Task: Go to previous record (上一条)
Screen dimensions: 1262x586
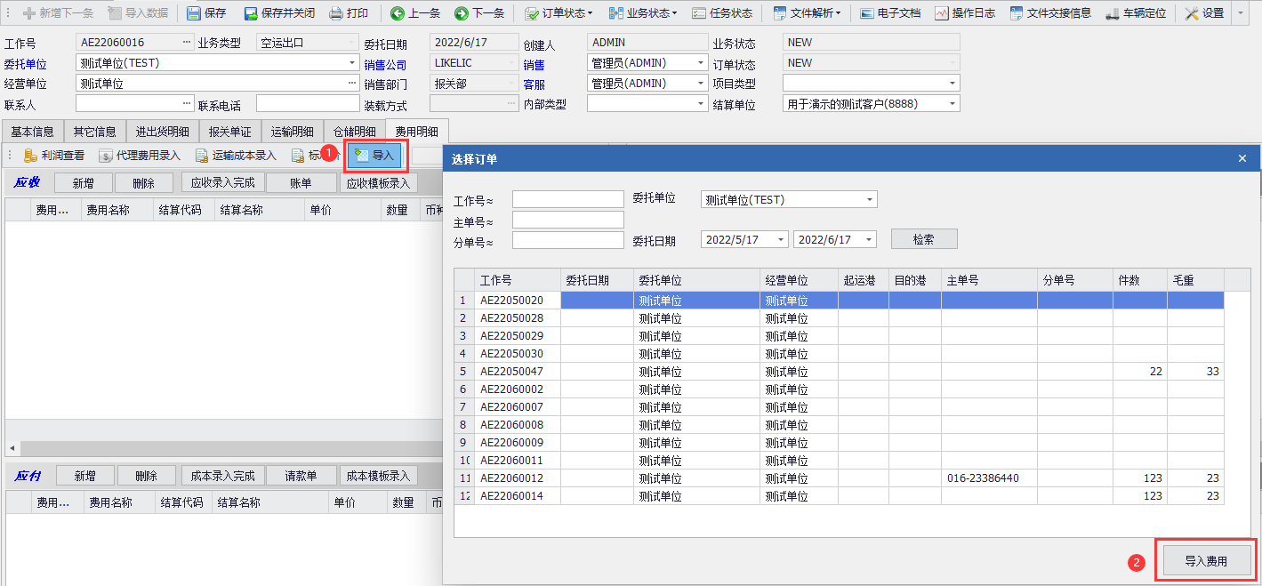Action: click(415, 13)
